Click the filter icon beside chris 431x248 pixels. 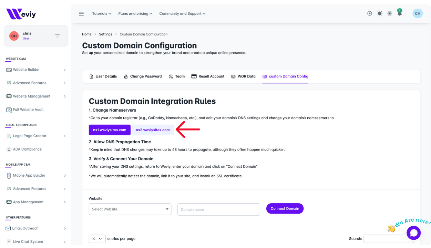click(58, 36)
